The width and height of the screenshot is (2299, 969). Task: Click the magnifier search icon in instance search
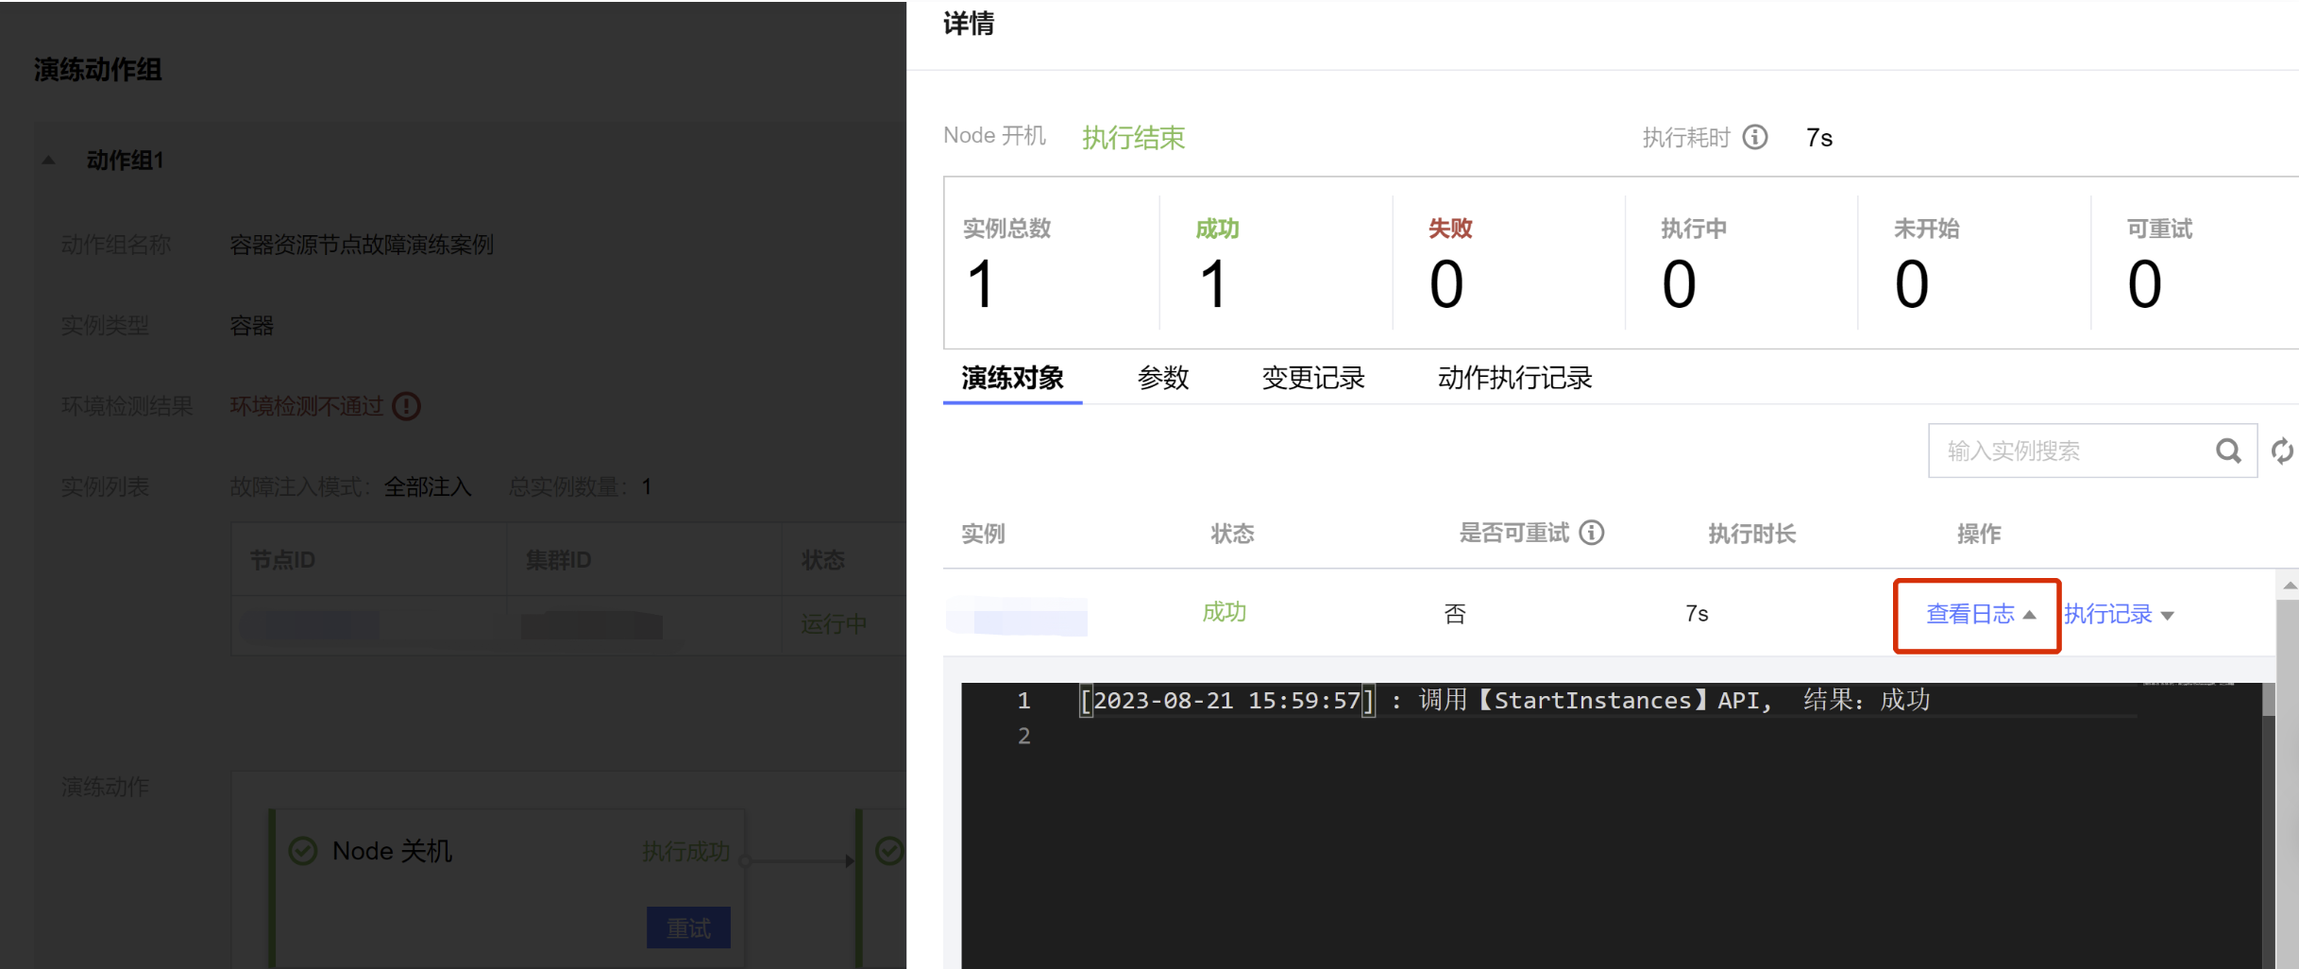2228,450
